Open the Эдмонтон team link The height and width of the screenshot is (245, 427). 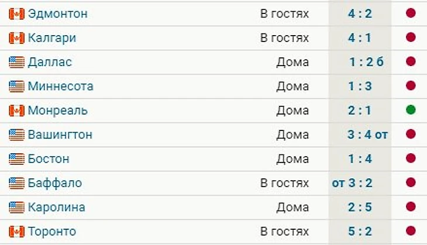click(58, 13)
